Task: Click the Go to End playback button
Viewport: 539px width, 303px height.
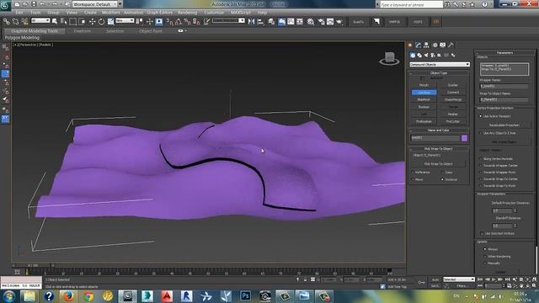Action: tap(508, 279)
